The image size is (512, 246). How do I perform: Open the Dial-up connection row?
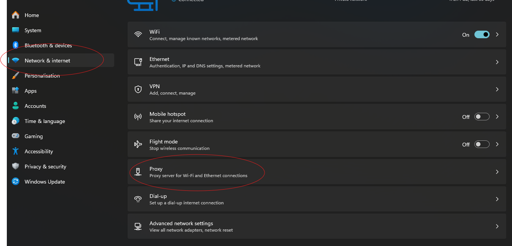317,199
